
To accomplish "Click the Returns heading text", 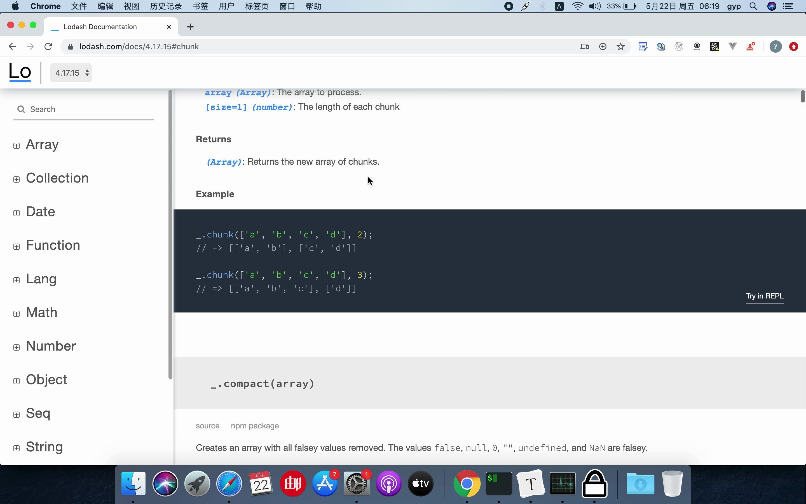I will pos(214,139).
